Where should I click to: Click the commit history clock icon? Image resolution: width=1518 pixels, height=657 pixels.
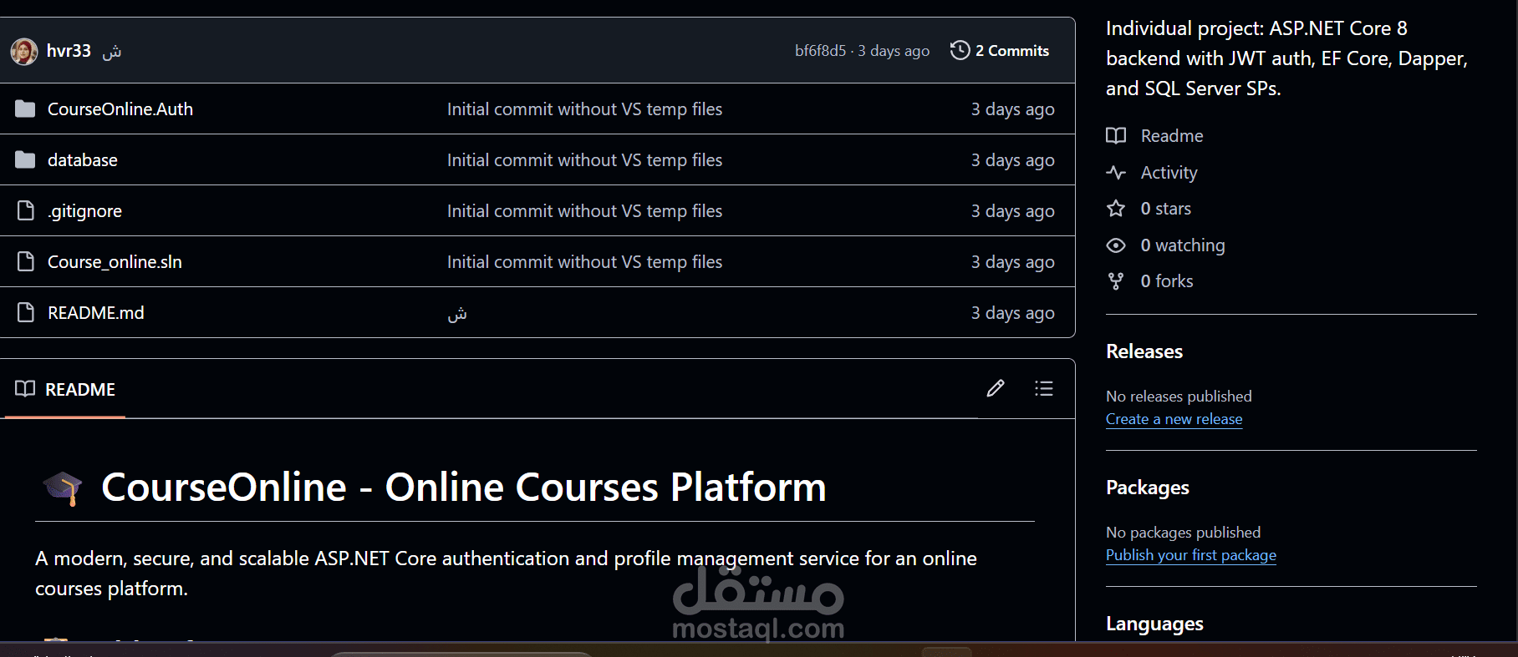[960, 51]
